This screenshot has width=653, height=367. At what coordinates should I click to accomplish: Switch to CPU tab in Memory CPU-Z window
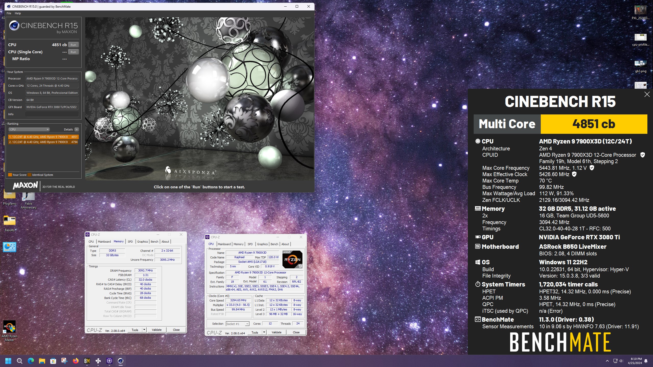(x=91, y=242)
